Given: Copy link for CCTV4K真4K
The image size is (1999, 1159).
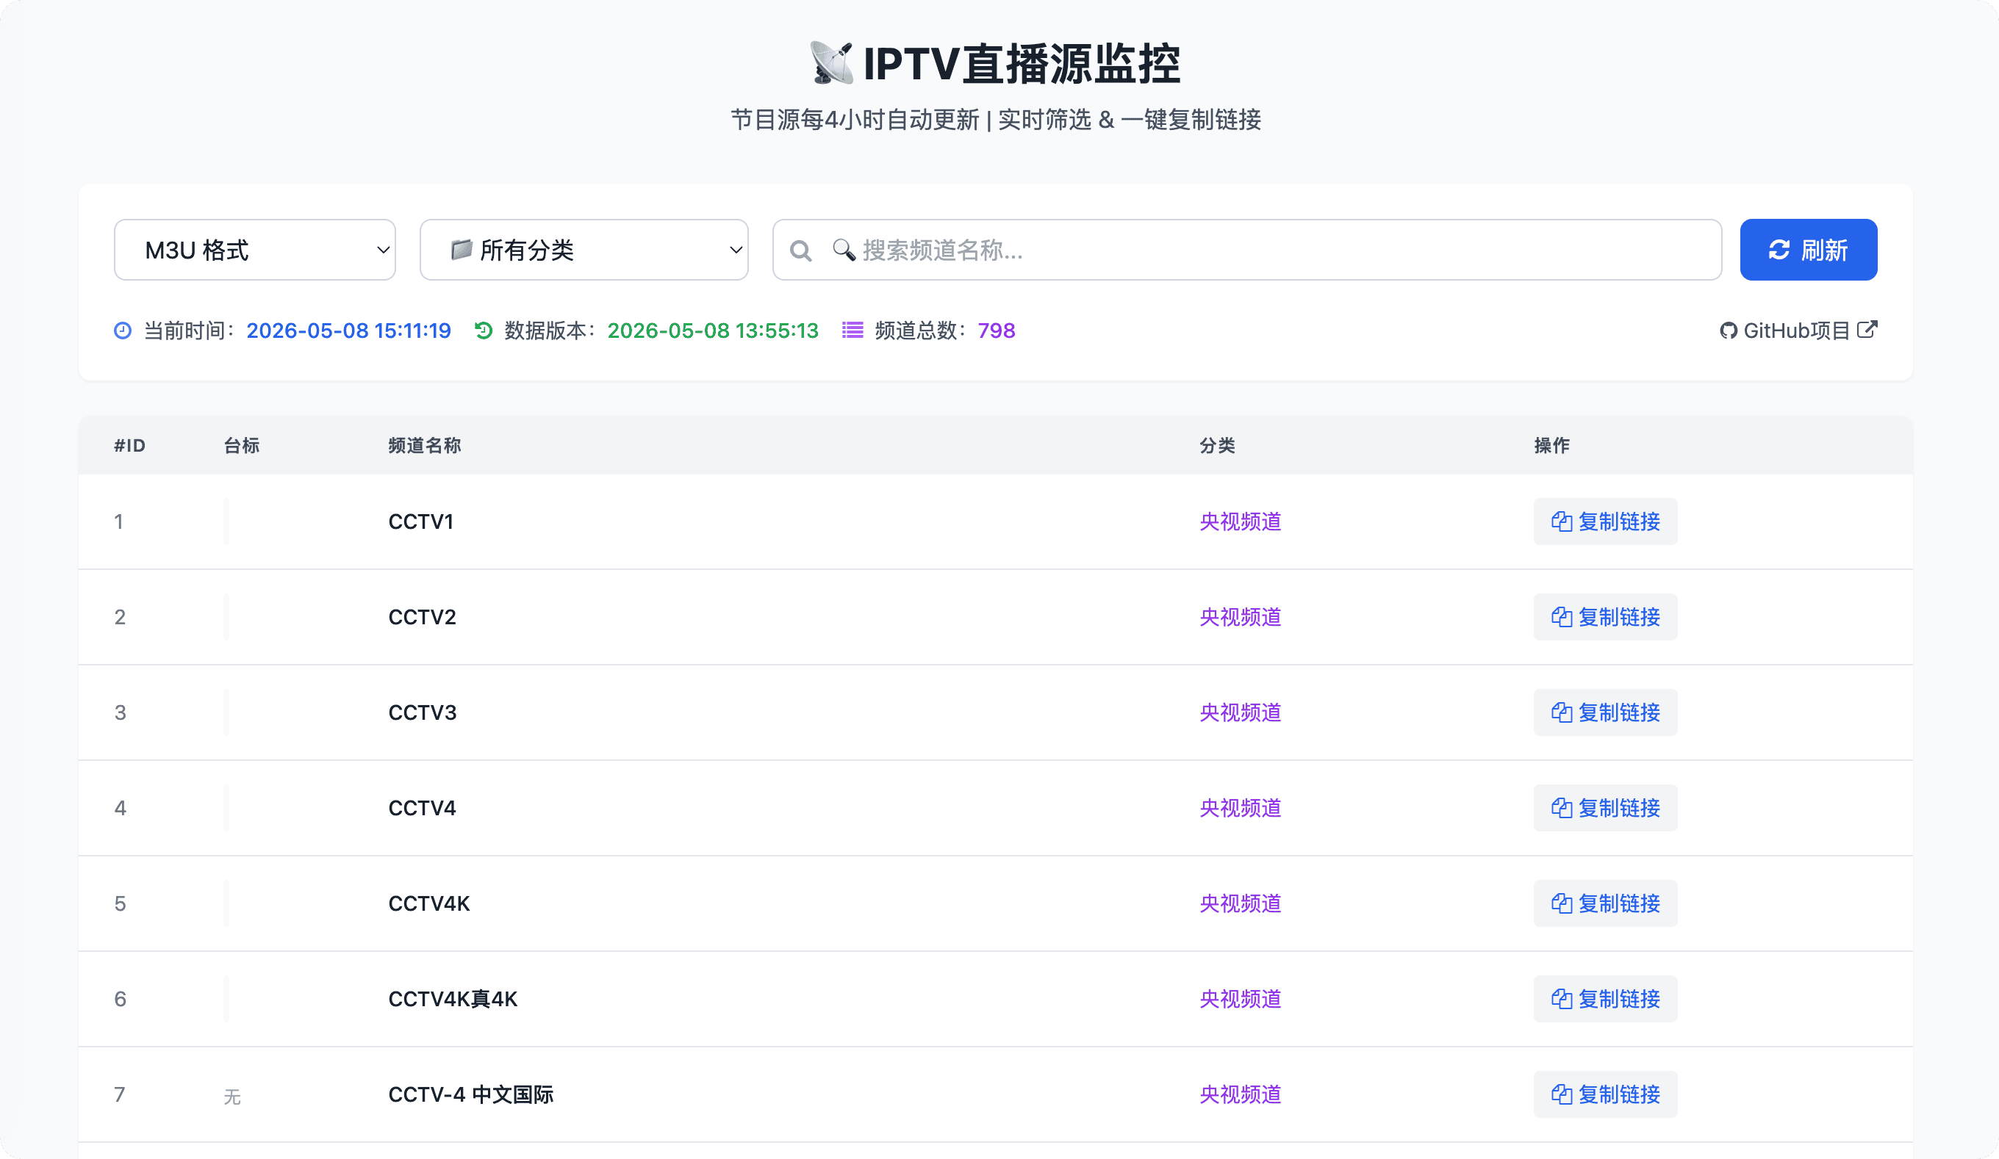Looking at the screenshot, I should pyautogui.click(x=1606, y=999).
